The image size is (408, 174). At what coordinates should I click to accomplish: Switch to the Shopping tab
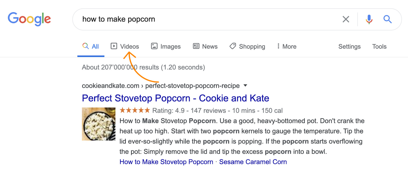(252, 47)
